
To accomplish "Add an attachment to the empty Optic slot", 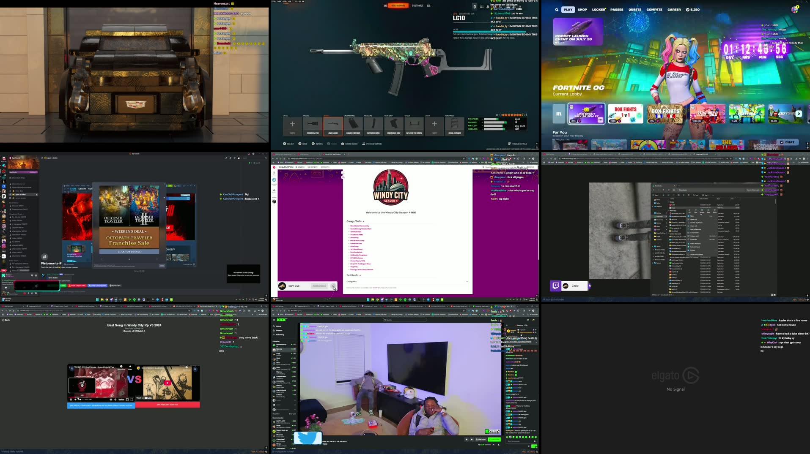I will pyautogui.click(x=292, y=126).
